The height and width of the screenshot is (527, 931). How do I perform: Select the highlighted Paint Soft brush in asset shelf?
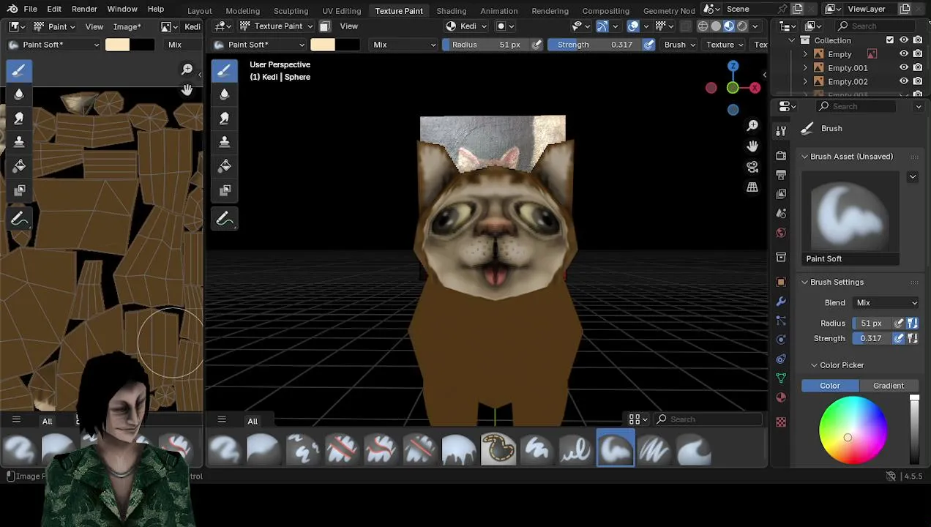[x=616, y=449]
